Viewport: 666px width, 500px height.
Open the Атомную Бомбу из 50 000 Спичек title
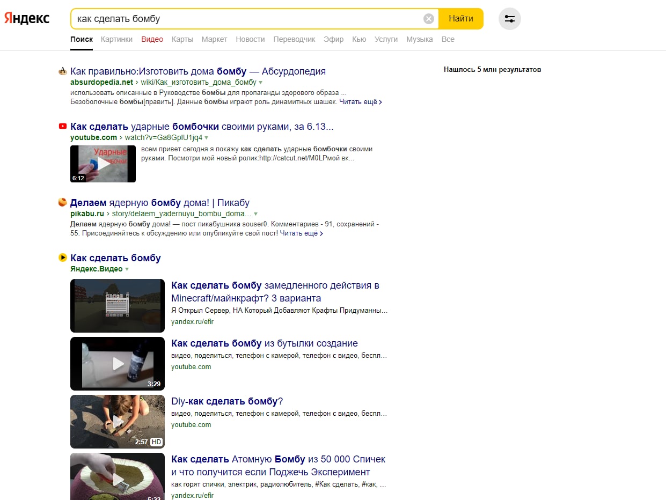[x=279, y=466]
